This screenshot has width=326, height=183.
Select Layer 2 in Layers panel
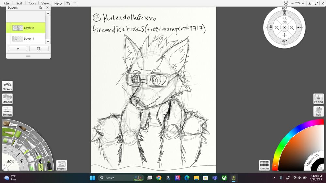coord(25,28)
